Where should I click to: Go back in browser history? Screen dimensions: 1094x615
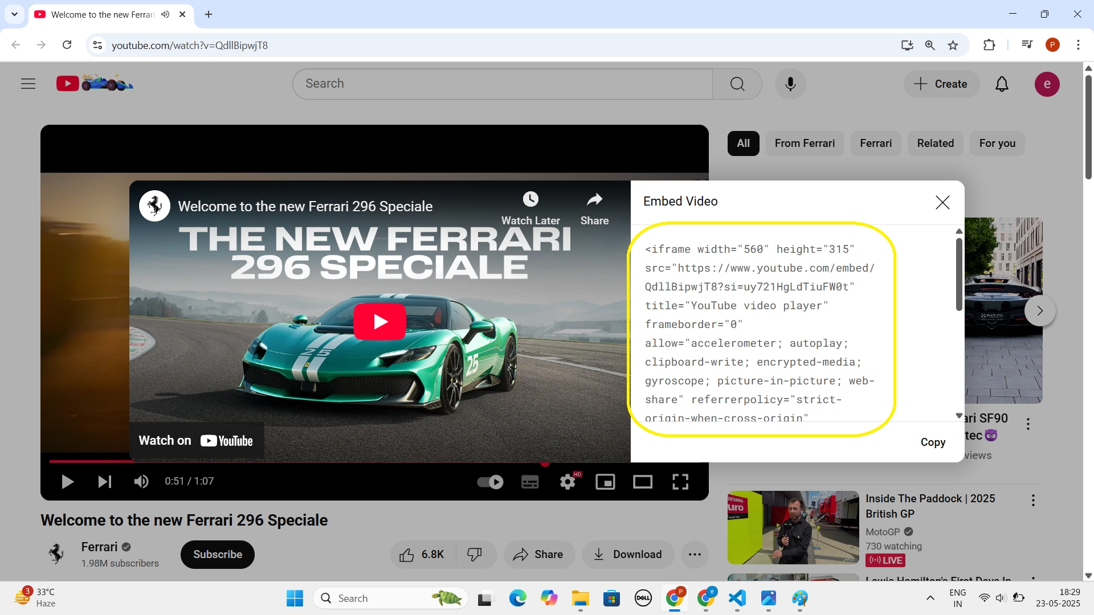pos(16,45)
